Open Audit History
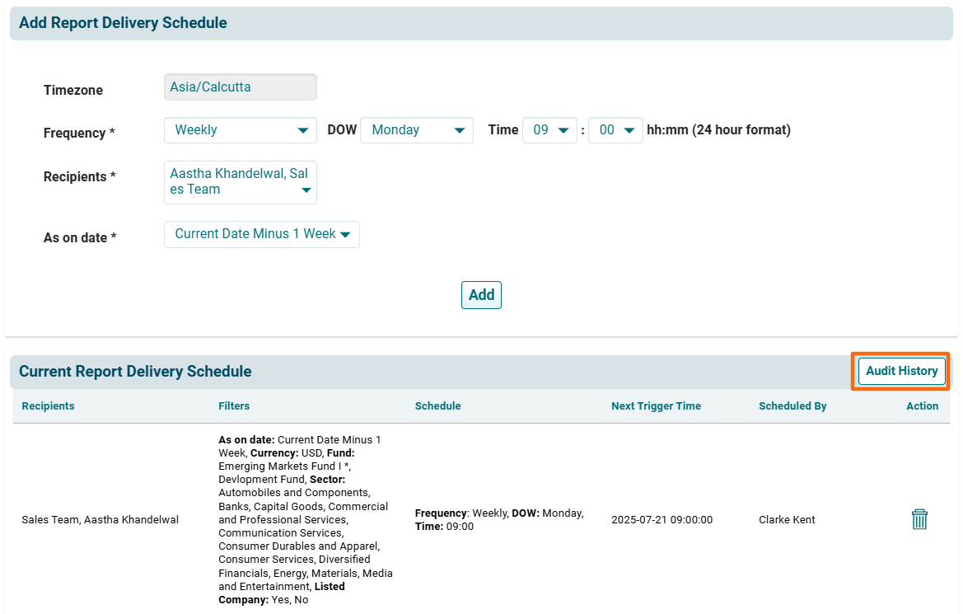This screenshot has width=963, height=614. point(901,371)
